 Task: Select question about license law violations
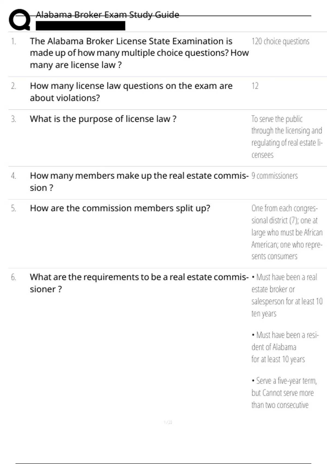[131, 92]
